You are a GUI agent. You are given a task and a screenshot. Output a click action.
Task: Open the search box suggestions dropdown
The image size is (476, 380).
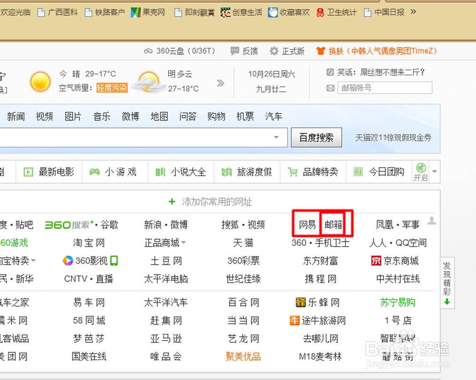click(276, 137)
